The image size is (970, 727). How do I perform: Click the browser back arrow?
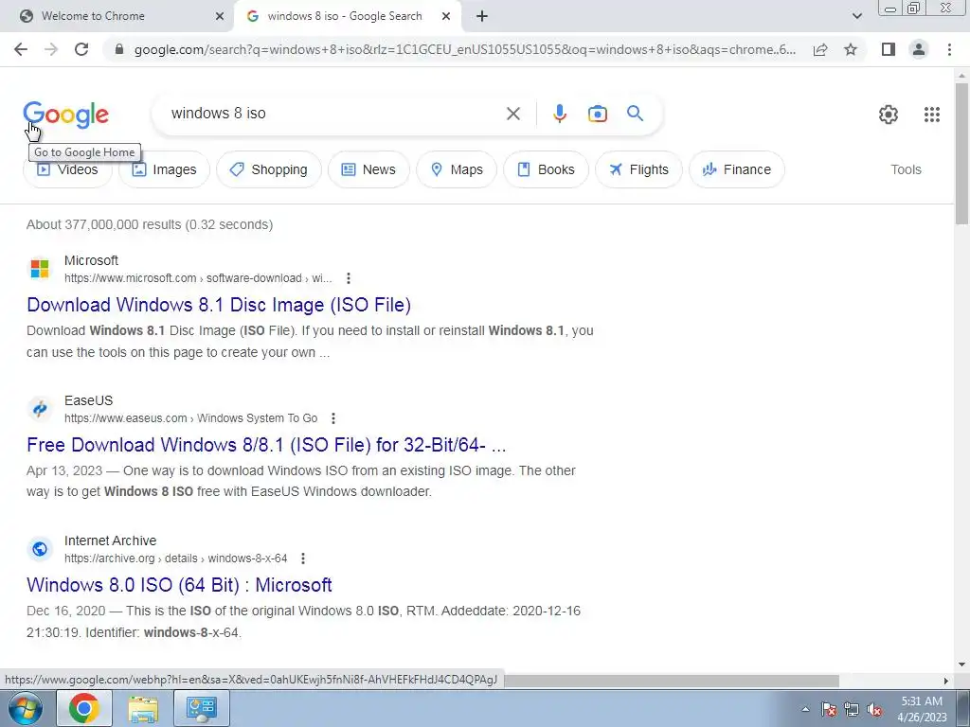pyautogui.click(x=21, y=49)
